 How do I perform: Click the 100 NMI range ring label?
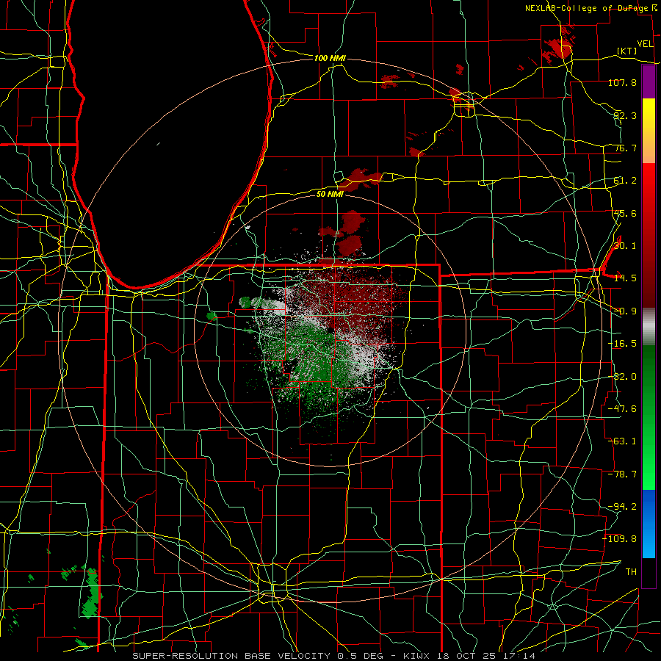[330, 58]
